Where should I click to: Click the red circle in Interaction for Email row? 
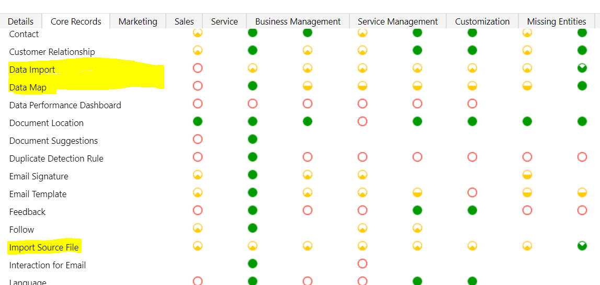(363, 263)
